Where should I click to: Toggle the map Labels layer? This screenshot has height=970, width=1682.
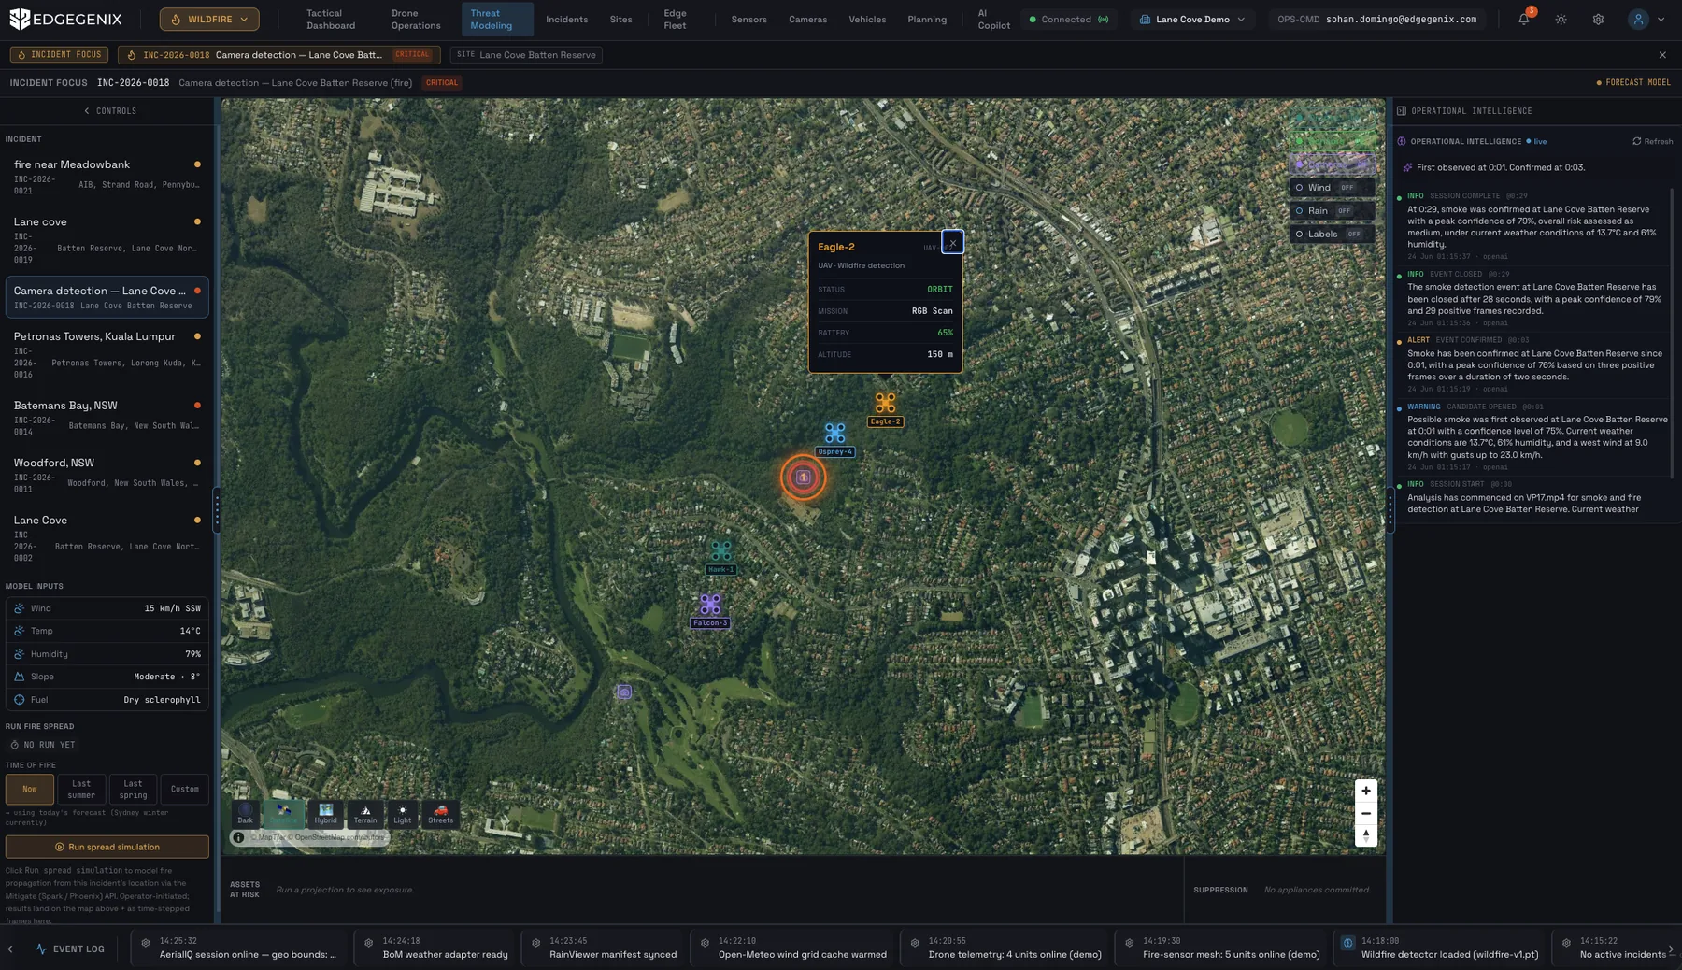pos(1333,235)
